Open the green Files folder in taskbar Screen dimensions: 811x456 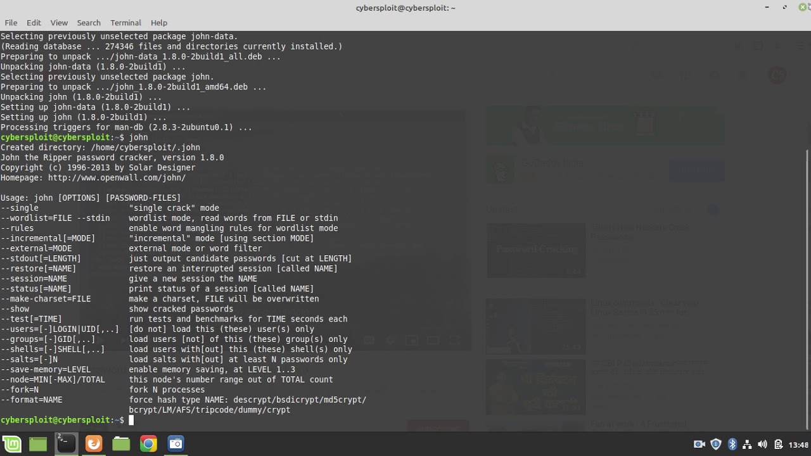[x=121, y=444]
